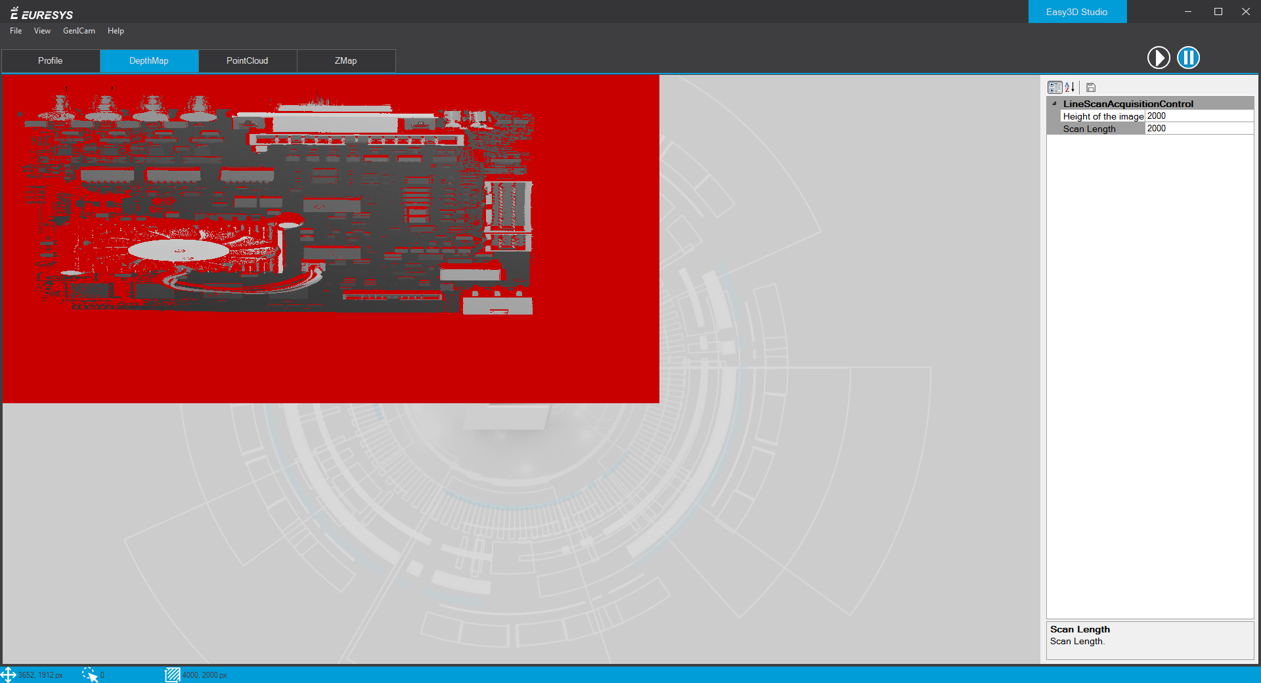1261x683 pixels.
Task: Open the GenICam menu
Action: 79,31
